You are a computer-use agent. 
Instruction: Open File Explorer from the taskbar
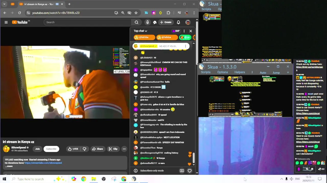coord(94,179)
